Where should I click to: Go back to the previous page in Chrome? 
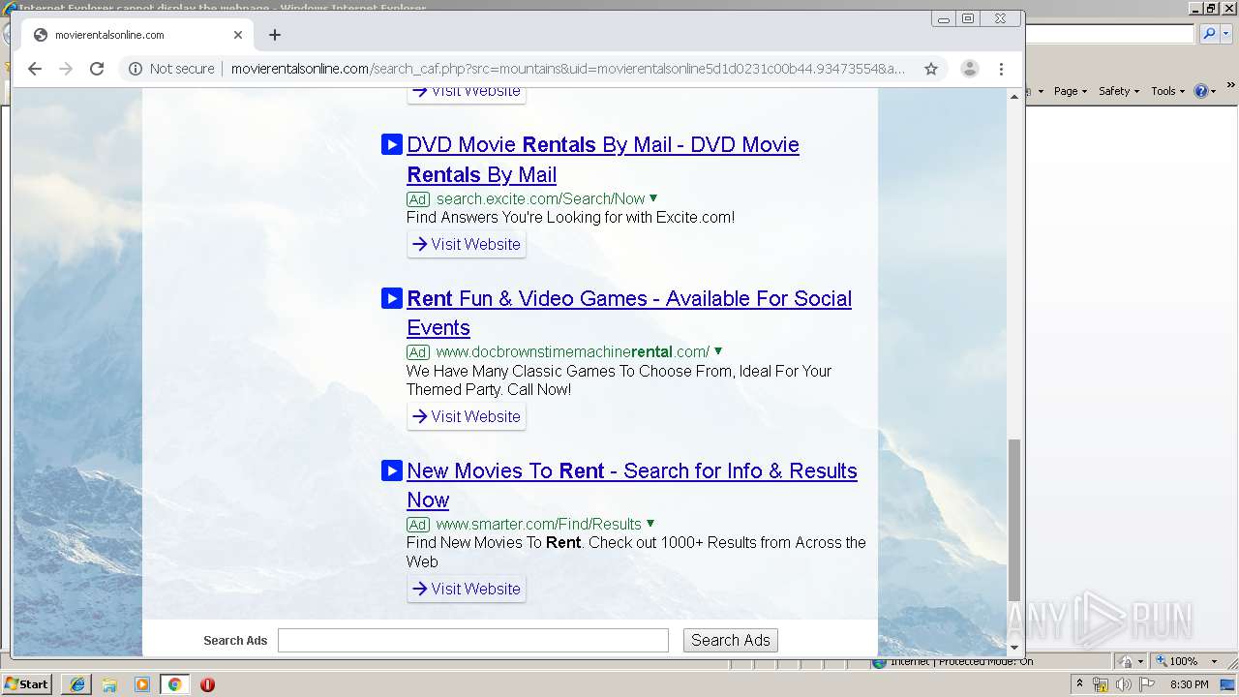(35, 69)
